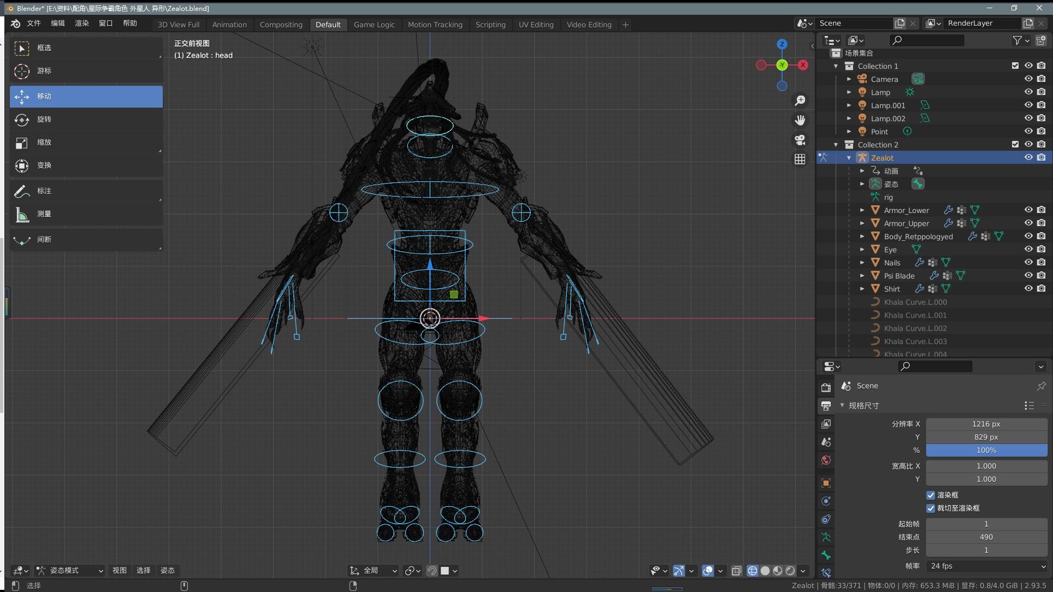The height and width of the screenshot is (592, 1053).
Task: Click the 姿态 menu in viewport header
Action: [167, 570]
